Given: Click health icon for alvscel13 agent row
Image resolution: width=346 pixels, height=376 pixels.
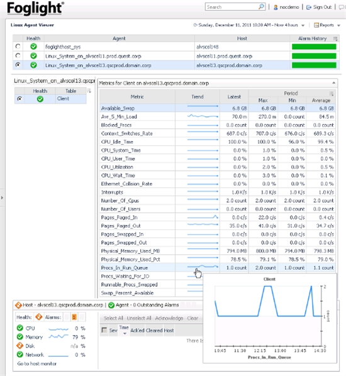Looking at the screenshot, I should click(x=33, y=65).
